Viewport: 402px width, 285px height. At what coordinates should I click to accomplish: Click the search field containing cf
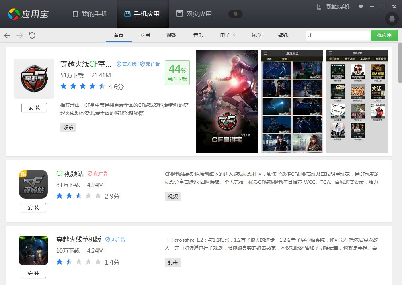338,35
